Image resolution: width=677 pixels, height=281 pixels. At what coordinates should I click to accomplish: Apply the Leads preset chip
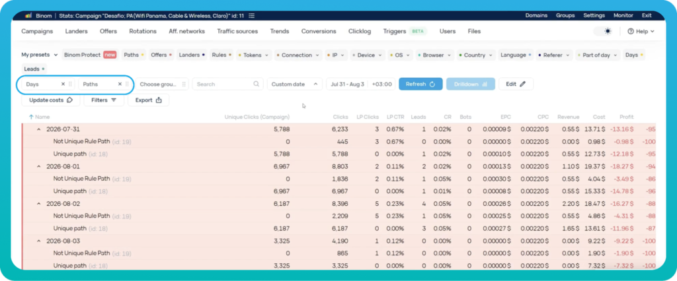click(x=34, y=69)
